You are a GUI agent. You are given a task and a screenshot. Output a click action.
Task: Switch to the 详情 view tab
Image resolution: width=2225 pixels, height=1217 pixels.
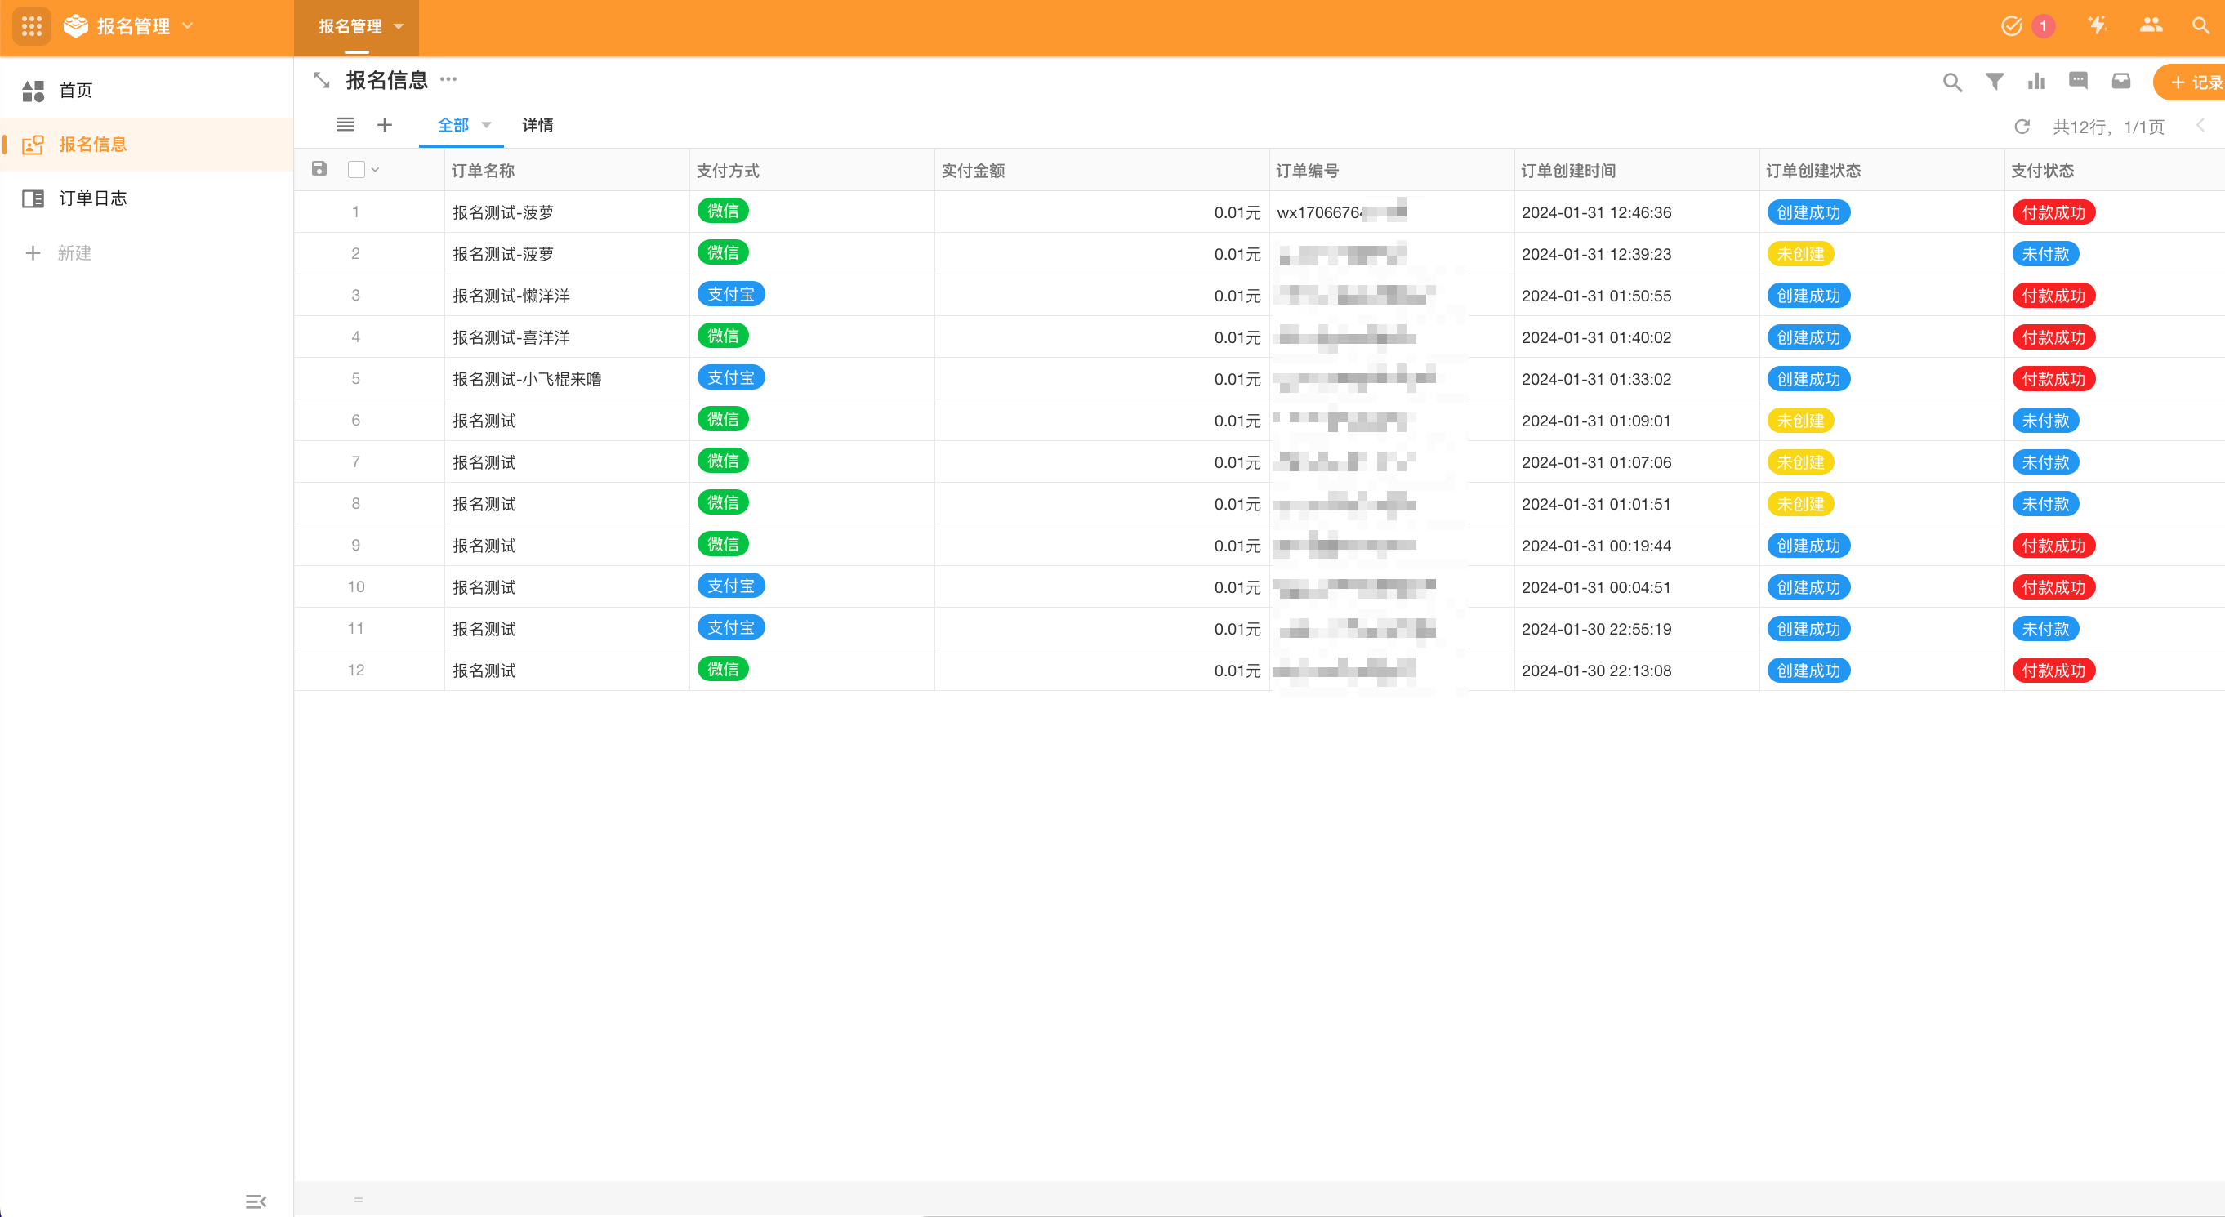click(x=537, y=125)
